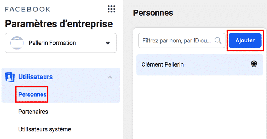Open the Pellerin Formation dropdown arrow

pyautogui.click(x=108, y=43)
